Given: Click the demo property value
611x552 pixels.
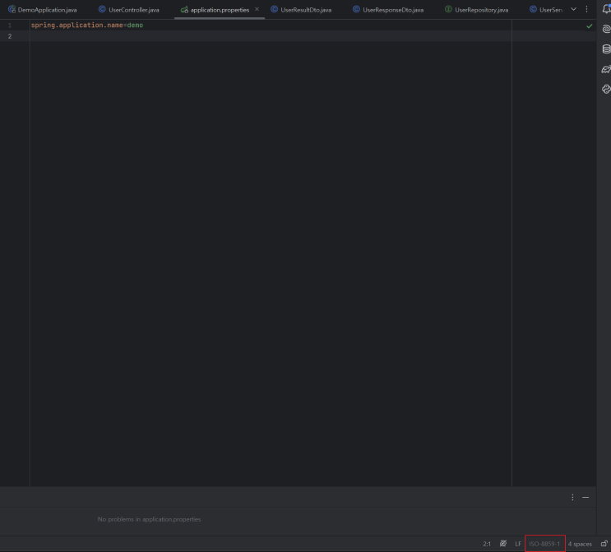Looking at the screenshot, I should point(135,25).
